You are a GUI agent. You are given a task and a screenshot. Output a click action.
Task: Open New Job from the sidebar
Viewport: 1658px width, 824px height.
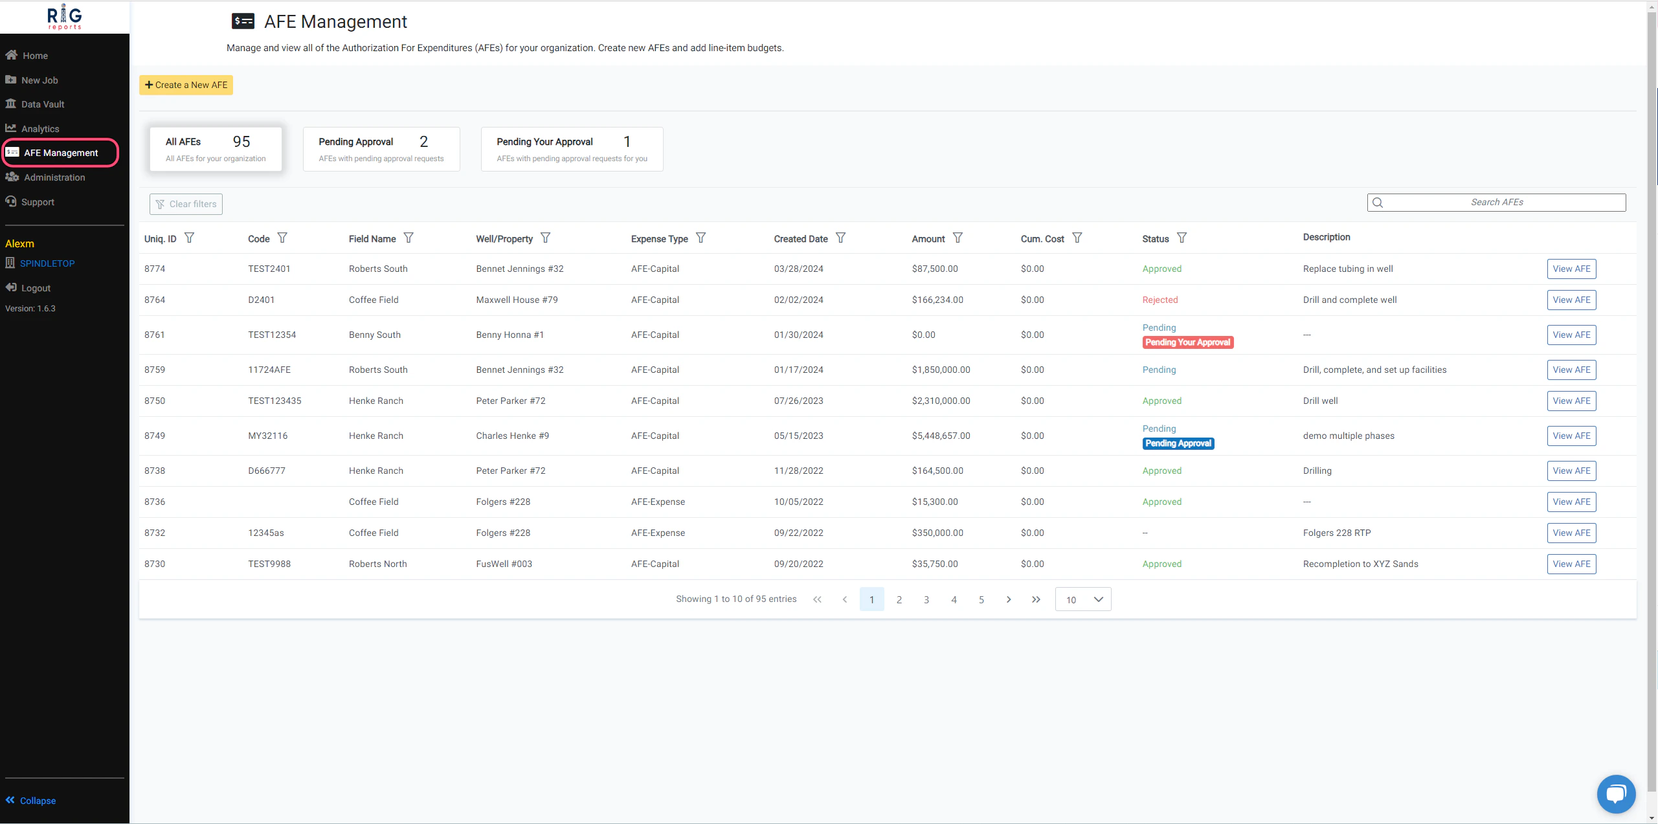[39, 80]
